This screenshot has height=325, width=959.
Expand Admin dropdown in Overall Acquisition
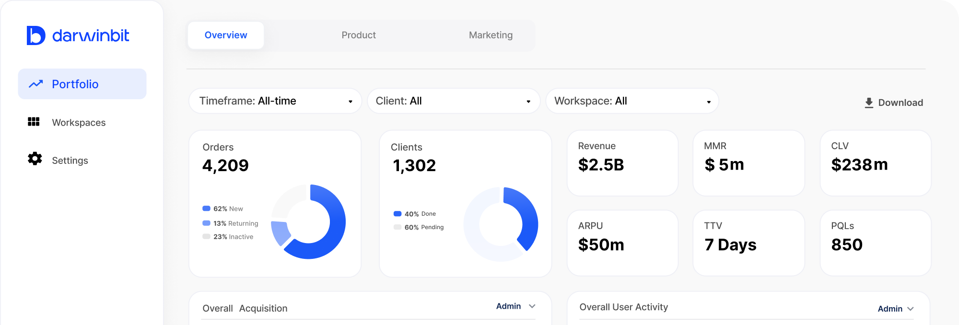pos(516,306)
